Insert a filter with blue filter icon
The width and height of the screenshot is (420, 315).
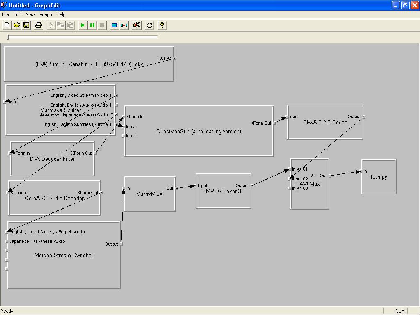pyautogui.click(x=114, y=25)
